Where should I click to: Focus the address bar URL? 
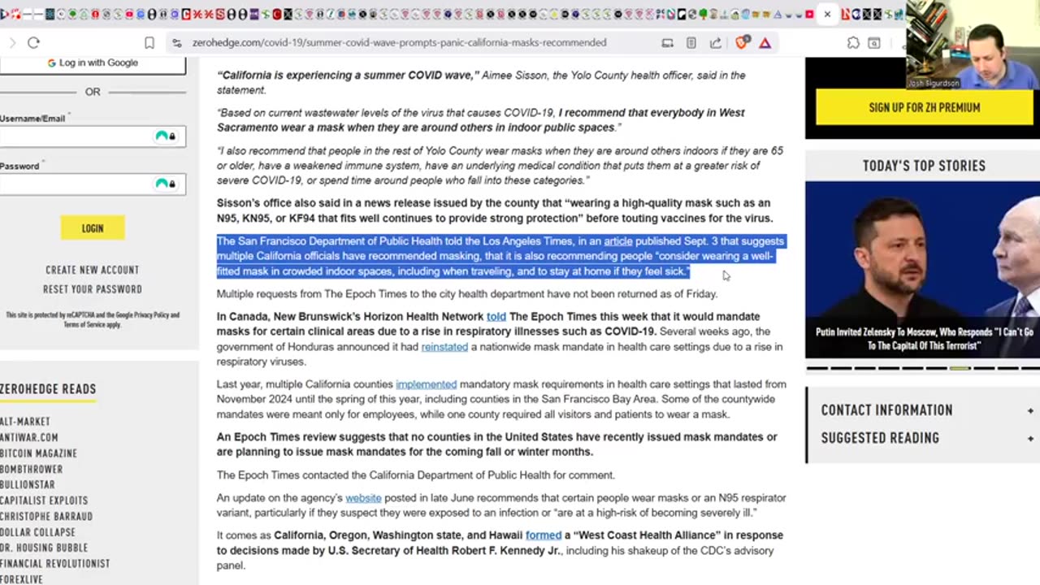399,43
